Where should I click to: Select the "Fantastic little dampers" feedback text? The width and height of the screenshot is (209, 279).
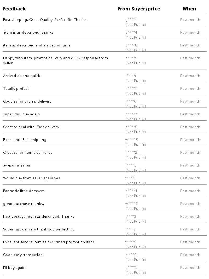24,191
